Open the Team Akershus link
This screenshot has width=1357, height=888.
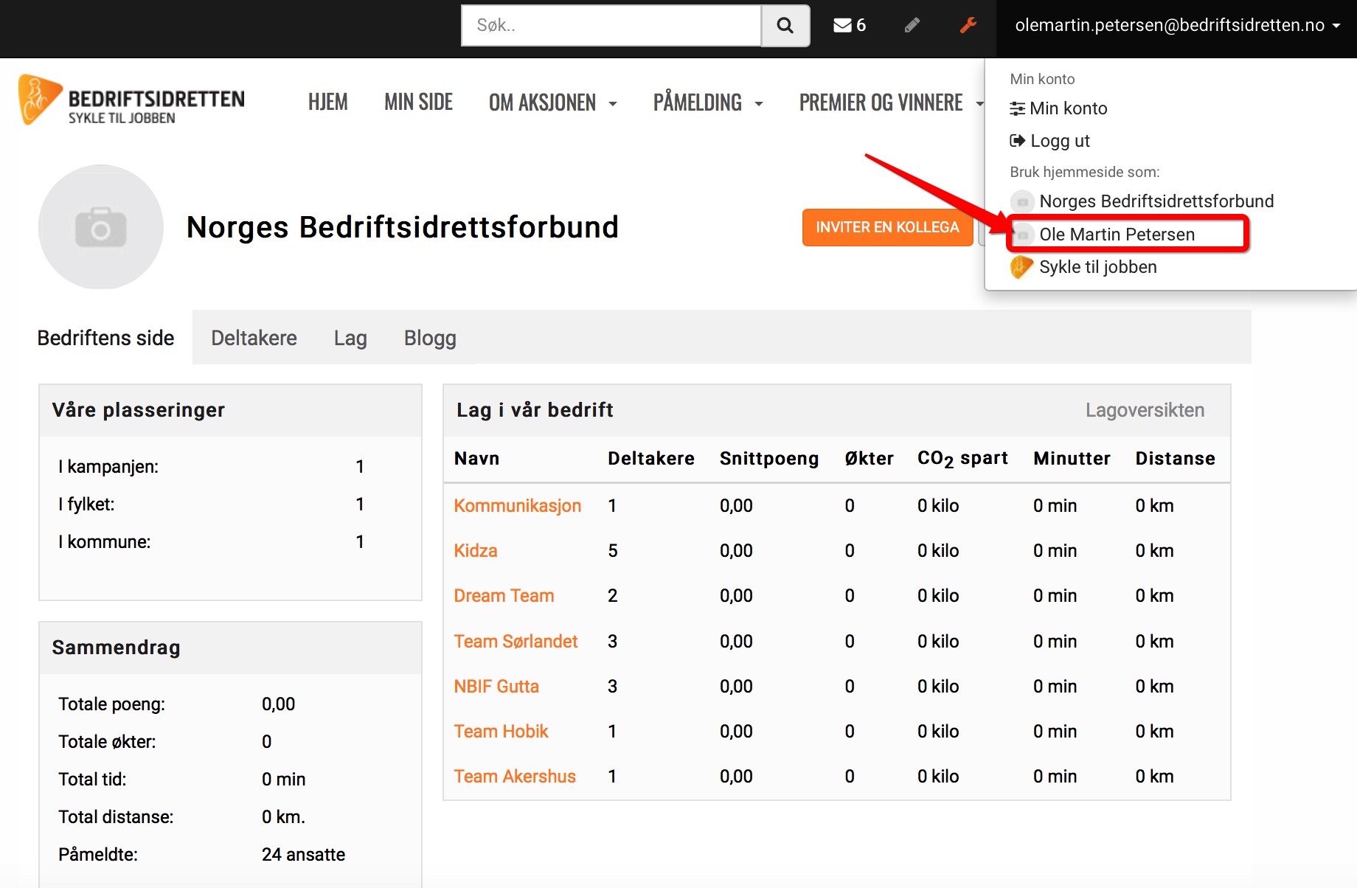[515, 776]
